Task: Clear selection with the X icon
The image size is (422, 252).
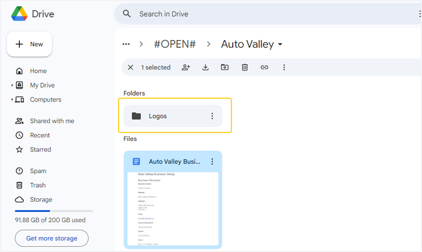Action: pos(130,67)
